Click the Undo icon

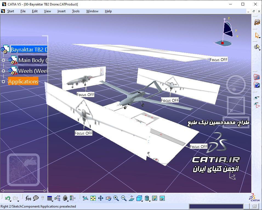pyautogui.click(x=7, y=198)
